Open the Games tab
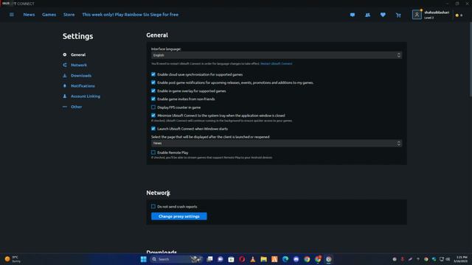Image resolution: width=472 pixels, height=265 pixels. coord(49,15)
